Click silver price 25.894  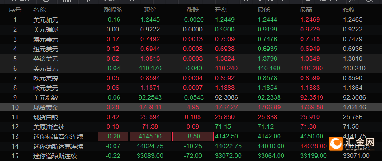point(150,117)
